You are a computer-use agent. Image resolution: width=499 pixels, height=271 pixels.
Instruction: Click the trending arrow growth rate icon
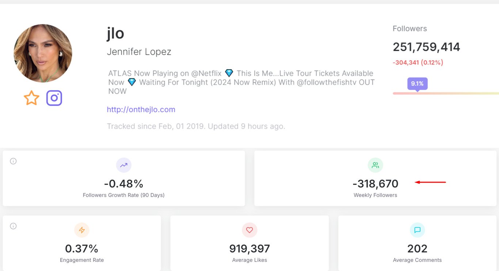click(123, 165)
